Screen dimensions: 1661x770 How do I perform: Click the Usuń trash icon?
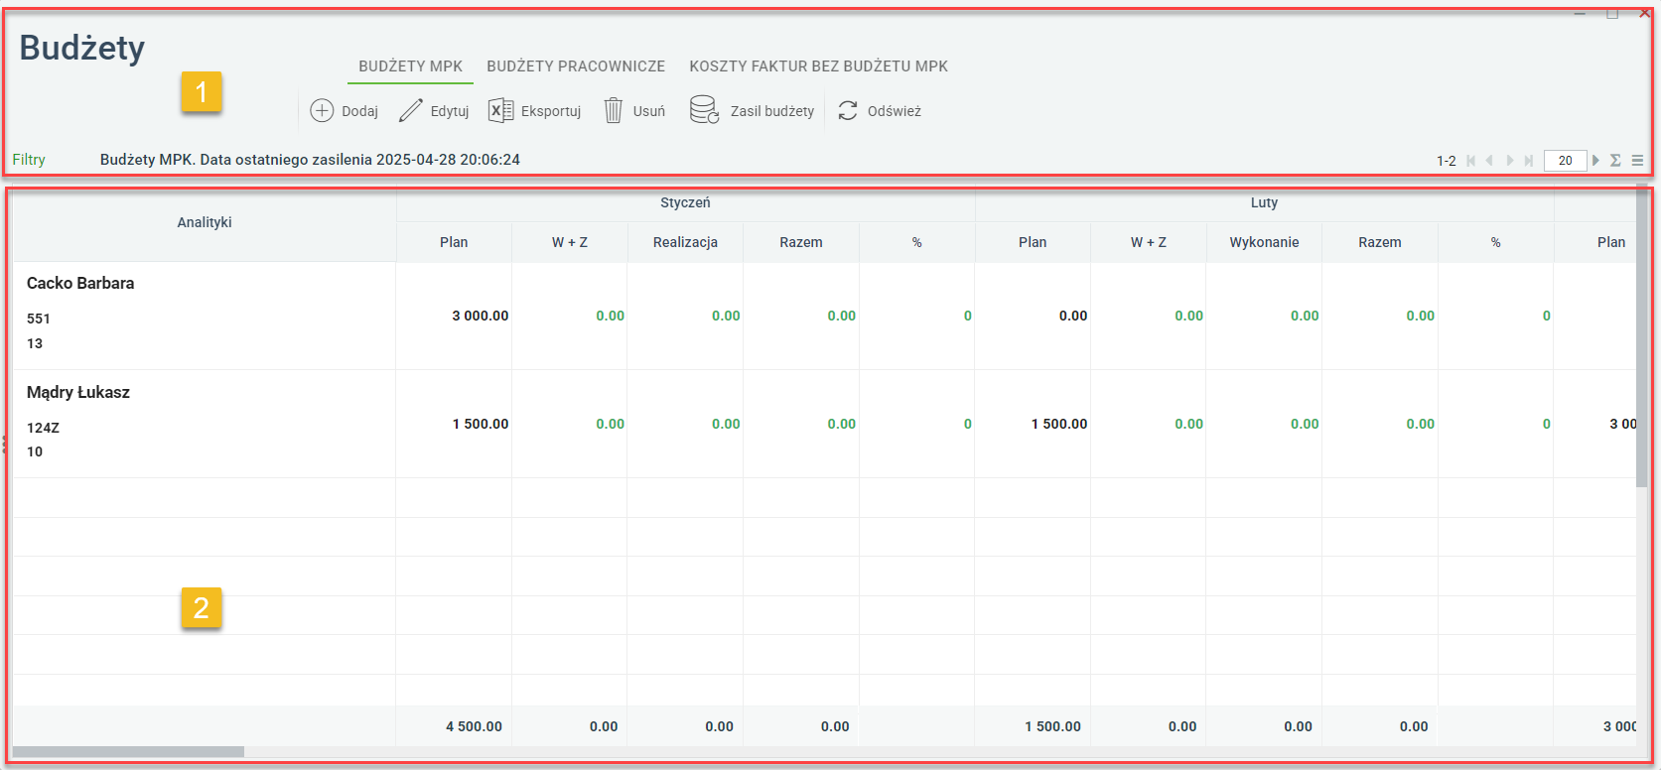(614, 110)
